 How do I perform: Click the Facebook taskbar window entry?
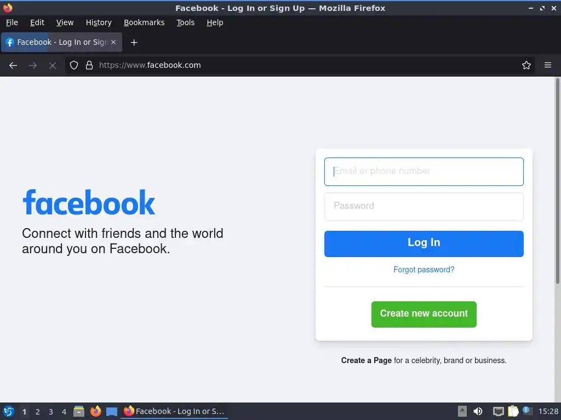[174, 411]
